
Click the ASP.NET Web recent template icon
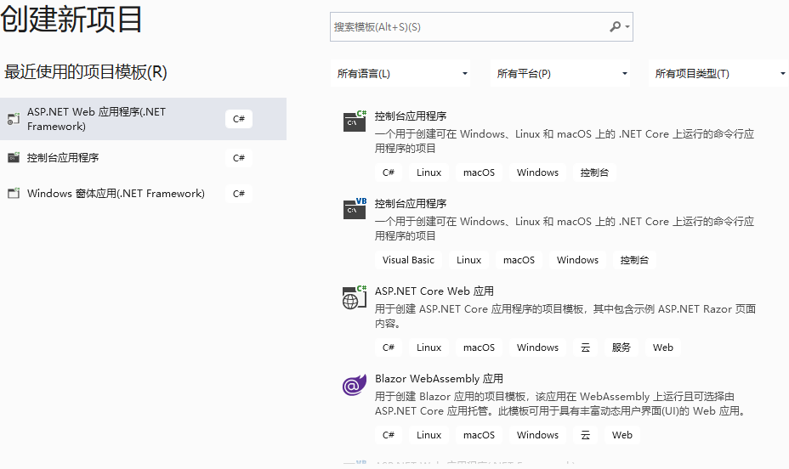point(14,119)
